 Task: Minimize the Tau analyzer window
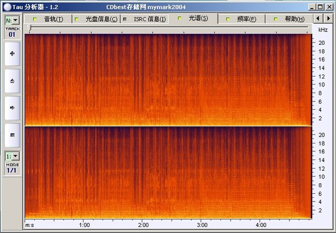(x=312, y=7)
